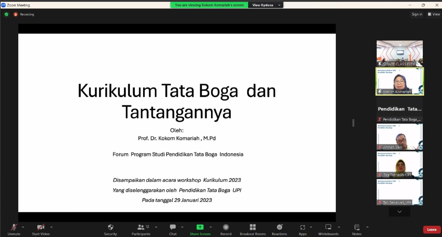Click the mic icon on SMART CLASS FPTK label
The image size is (442, 237).
click(x=380, y=64)
